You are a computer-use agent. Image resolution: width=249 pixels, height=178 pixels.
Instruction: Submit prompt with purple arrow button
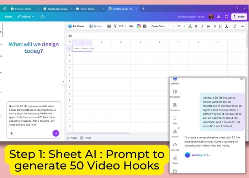click(x=56, y=133)
